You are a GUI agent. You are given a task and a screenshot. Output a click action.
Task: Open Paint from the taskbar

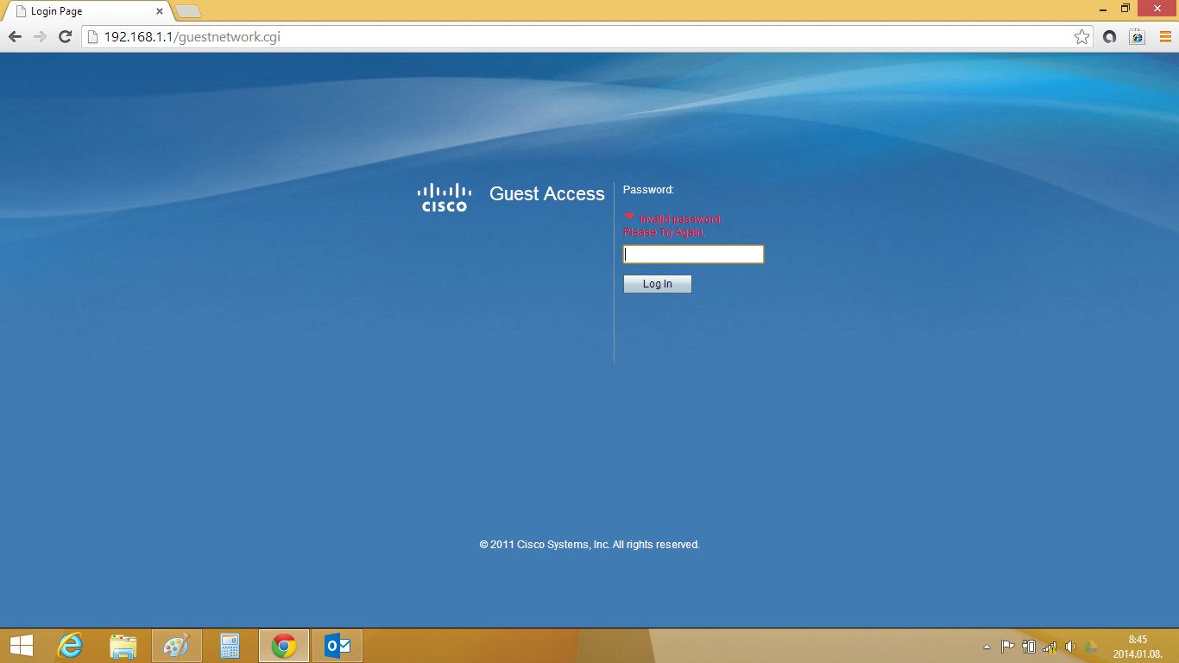click(177, 646)
